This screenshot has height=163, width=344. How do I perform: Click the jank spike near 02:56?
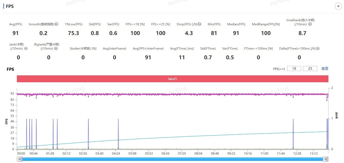click(88, 133)
